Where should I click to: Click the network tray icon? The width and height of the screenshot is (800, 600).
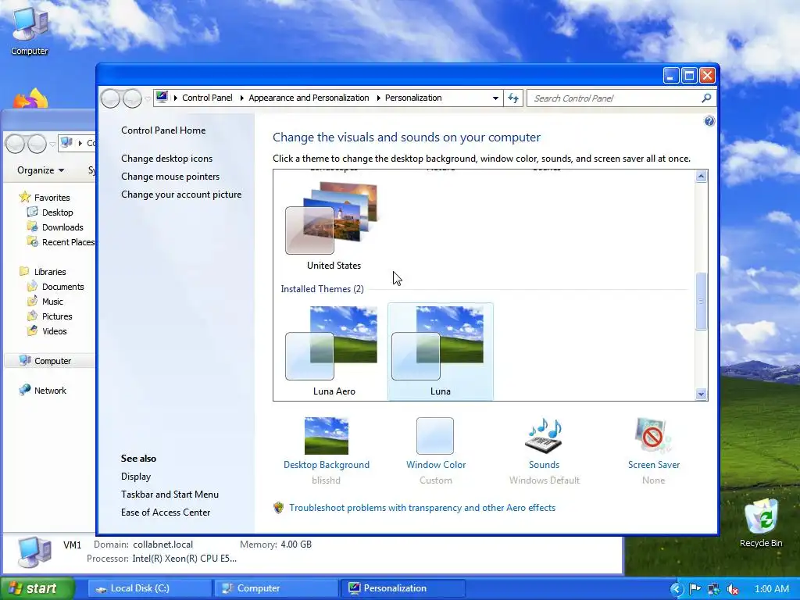pos(714,589)
